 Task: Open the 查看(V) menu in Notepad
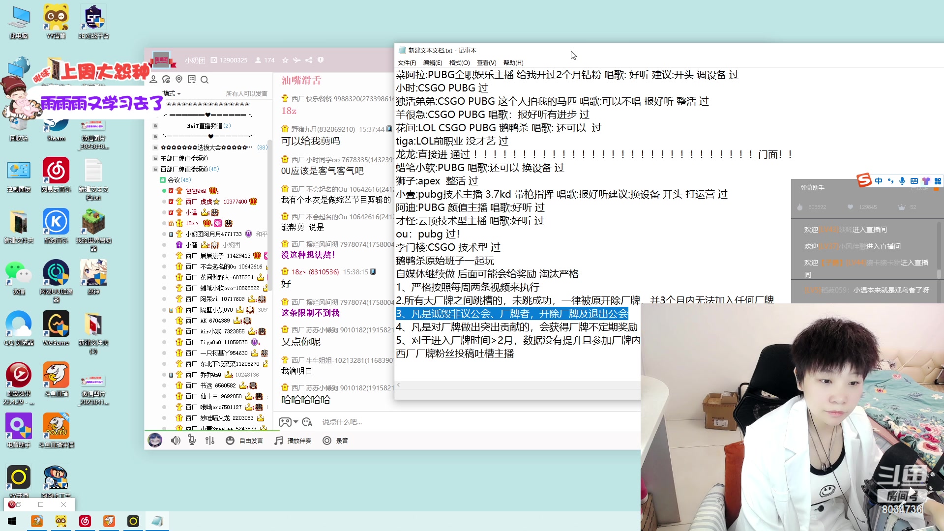pos(486,63)
